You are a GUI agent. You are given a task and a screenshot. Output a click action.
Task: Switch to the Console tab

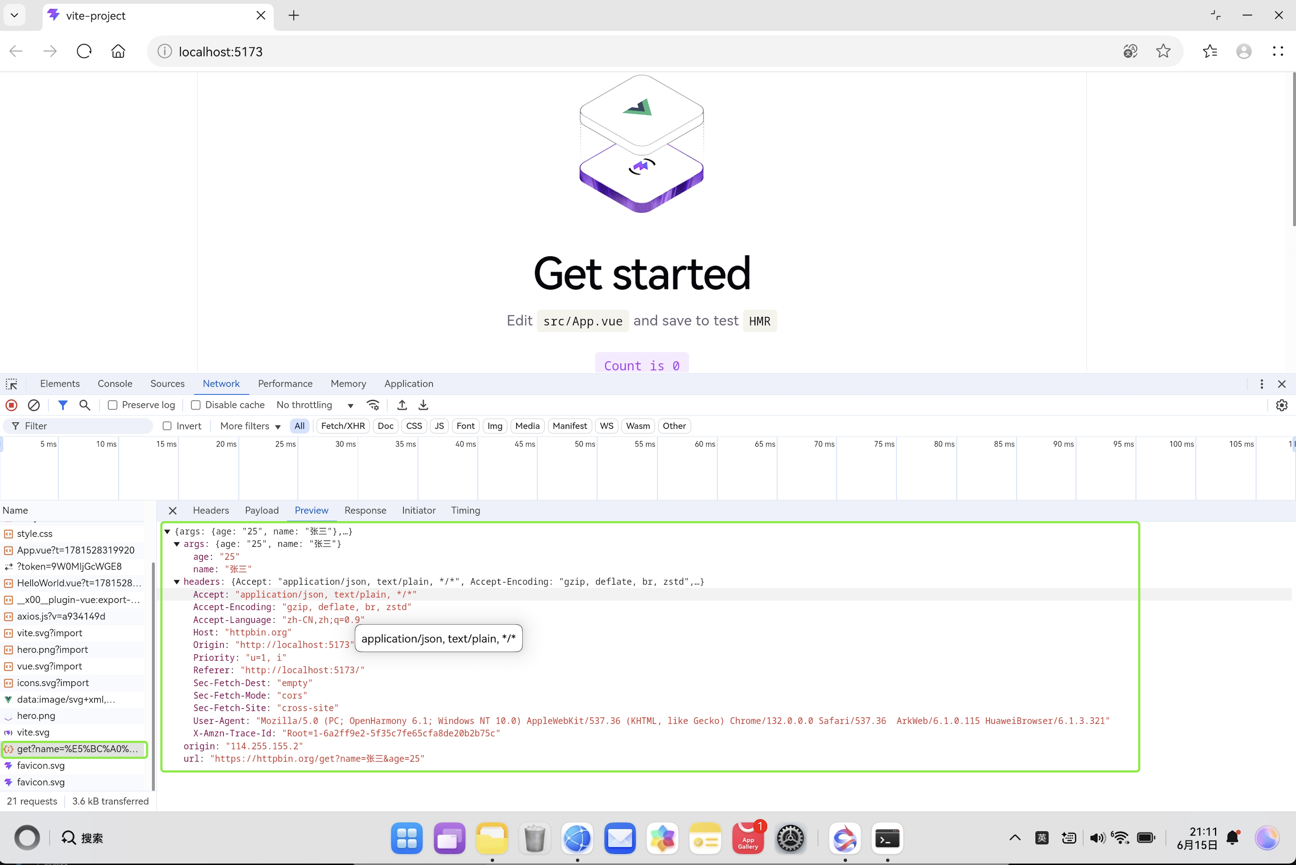click(115, 384)
